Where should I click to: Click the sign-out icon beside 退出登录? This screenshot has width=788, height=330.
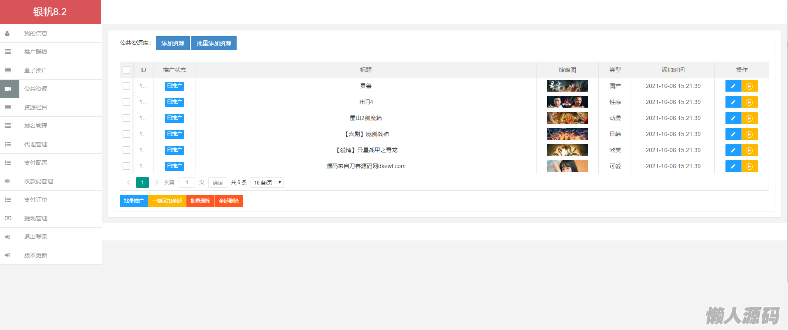tap(7, 237)
